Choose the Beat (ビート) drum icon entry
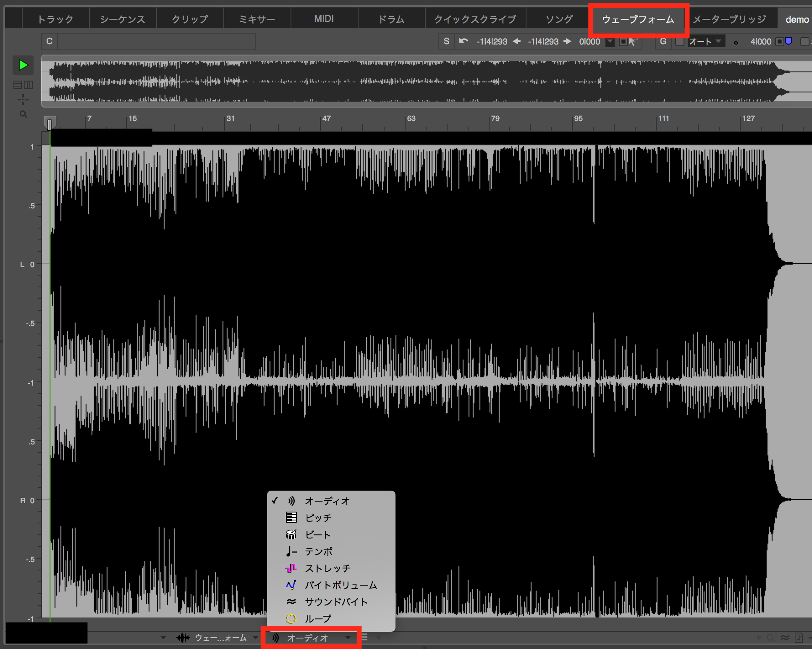Image resolution: width=812 pixels, height=649 pixels. tap(317, 535)
